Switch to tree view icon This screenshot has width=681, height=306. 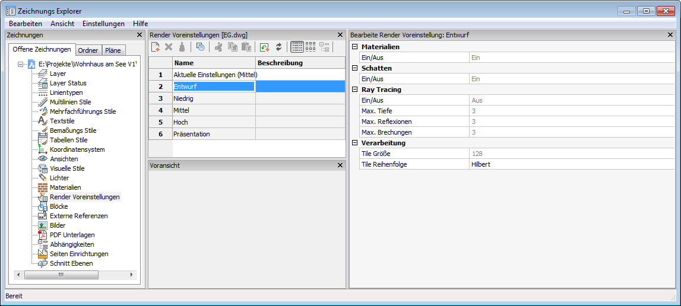pyautogui.click(x=324, y=47)
